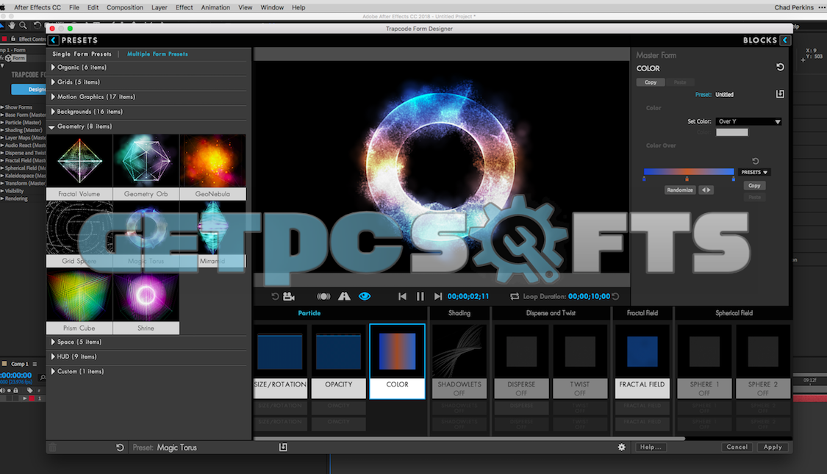
Task: Toggle the motion blur preview icon
Action: click(x=323, y=296)
